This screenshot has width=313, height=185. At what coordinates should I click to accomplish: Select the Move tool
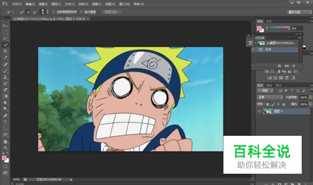[5, 26]
